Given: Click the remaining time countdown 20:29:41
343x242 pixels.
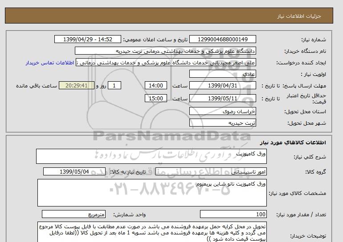Looking at the screenshot, I should 77,85.
